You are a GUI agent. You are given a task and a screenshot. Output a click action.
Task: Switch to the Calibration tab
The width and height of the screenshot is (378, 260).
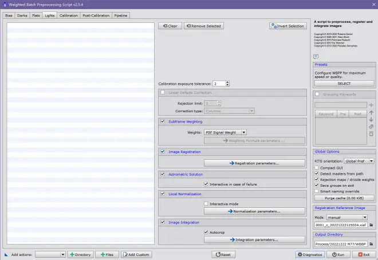point(69,15)
